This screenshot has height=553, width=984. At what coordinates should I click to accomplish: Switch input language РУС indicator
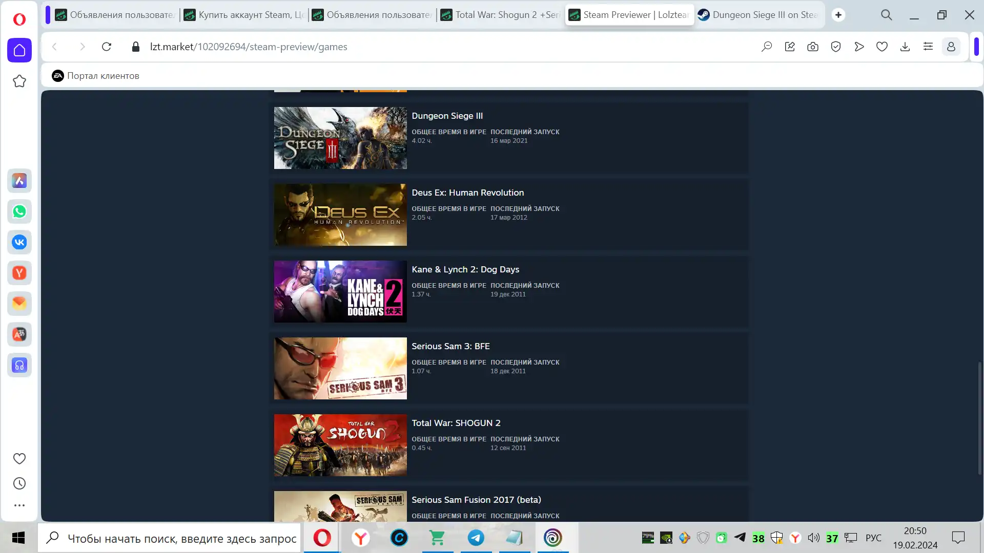873,538
